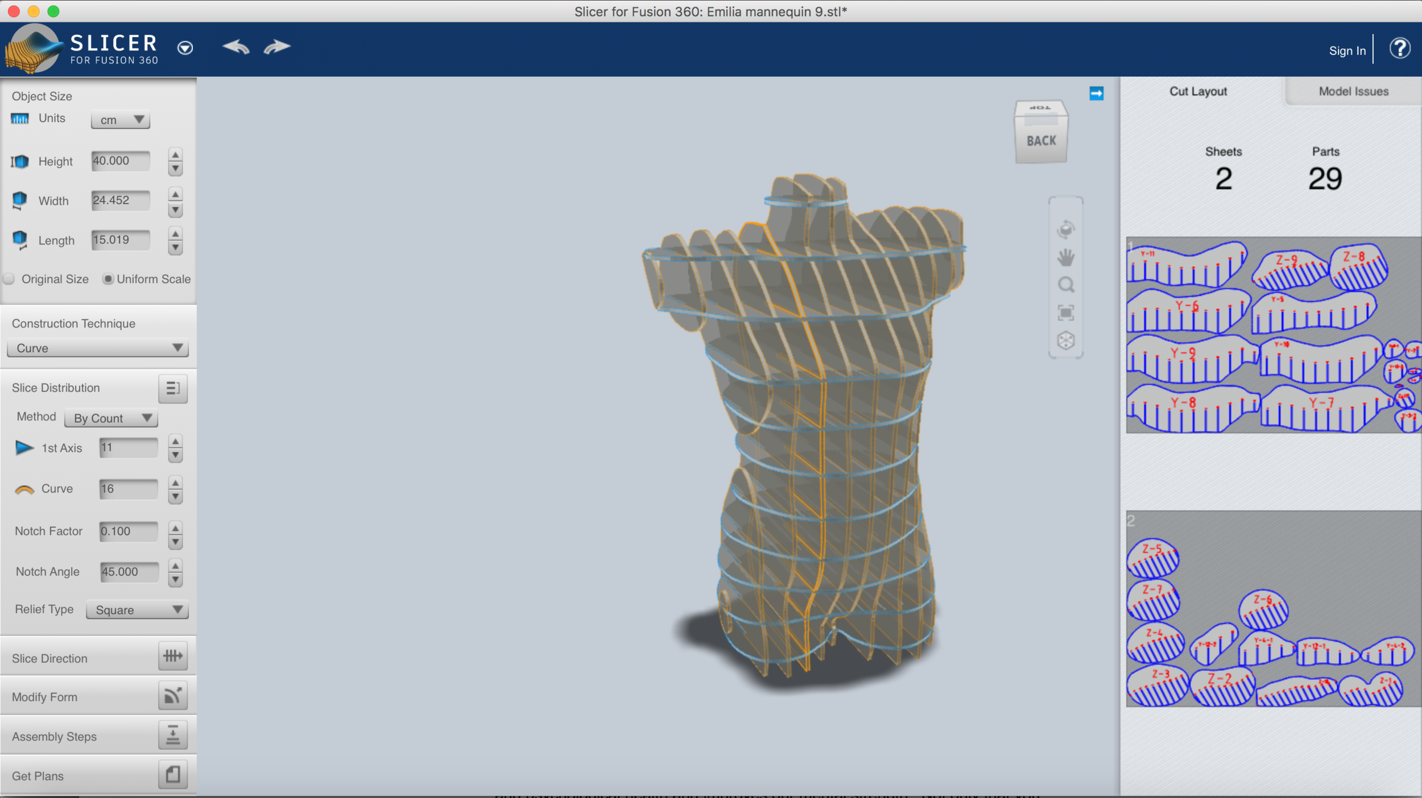Select the Orbit view tool

coord(1065,229)
